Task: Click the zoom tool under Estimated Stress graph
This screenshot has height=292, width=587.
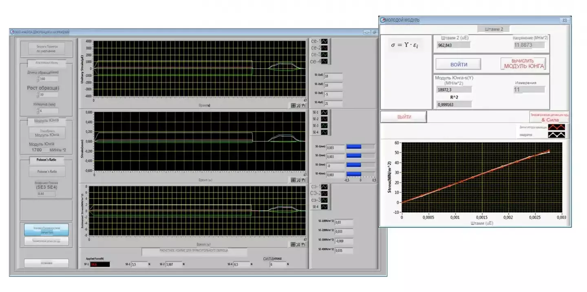Action: 298,244
